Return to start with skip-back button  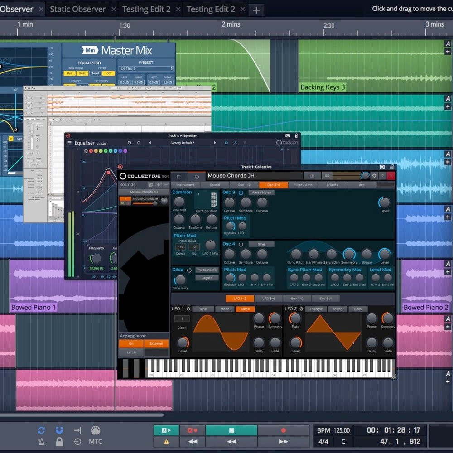[x=192, y=441]
